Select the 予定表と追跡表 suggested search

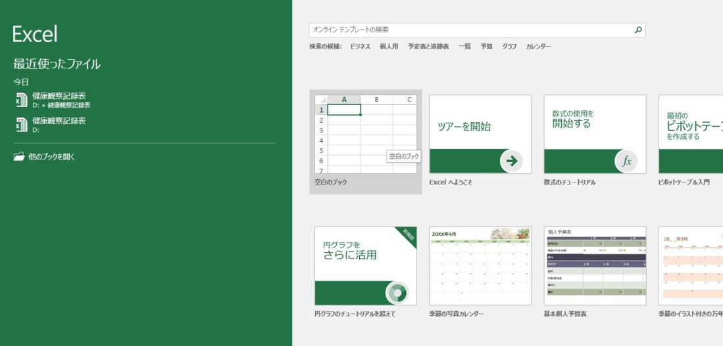click(428, 47)
